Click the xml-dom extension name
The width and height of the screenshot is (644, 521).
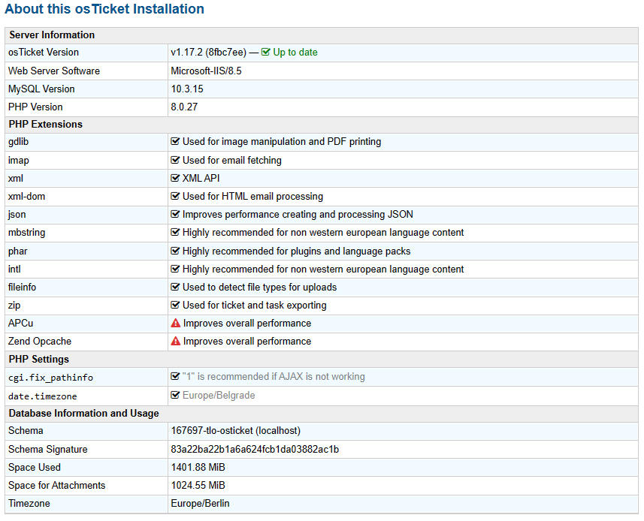27,197
